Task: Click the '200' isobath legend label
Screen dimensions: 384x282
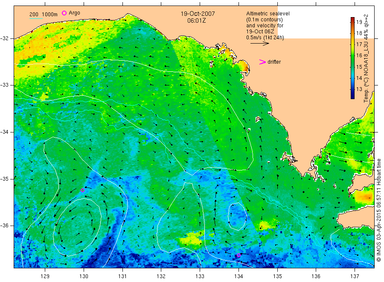Action: (x=34, y=15)
